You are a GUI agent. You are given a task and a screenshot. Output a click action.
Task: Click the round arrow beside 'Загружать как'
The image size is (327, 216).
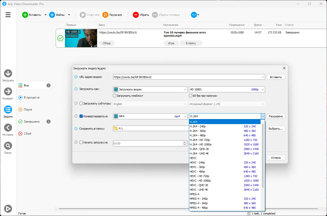[x=76, y=89]
